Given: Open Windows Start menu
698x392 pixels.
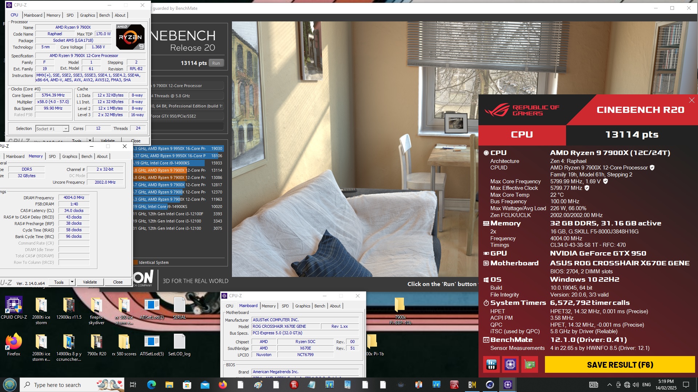Looking at the screenshot, I should 9,384.
